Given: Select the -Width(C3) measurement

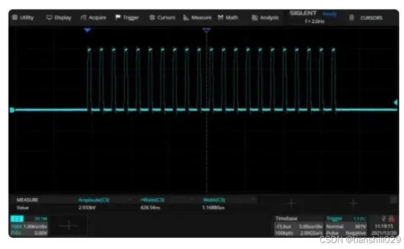Looking at the screenshot, I should tap(214, 200).
